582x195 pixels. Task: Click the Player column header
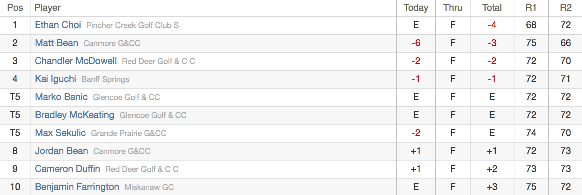click(x=47, y=8)
